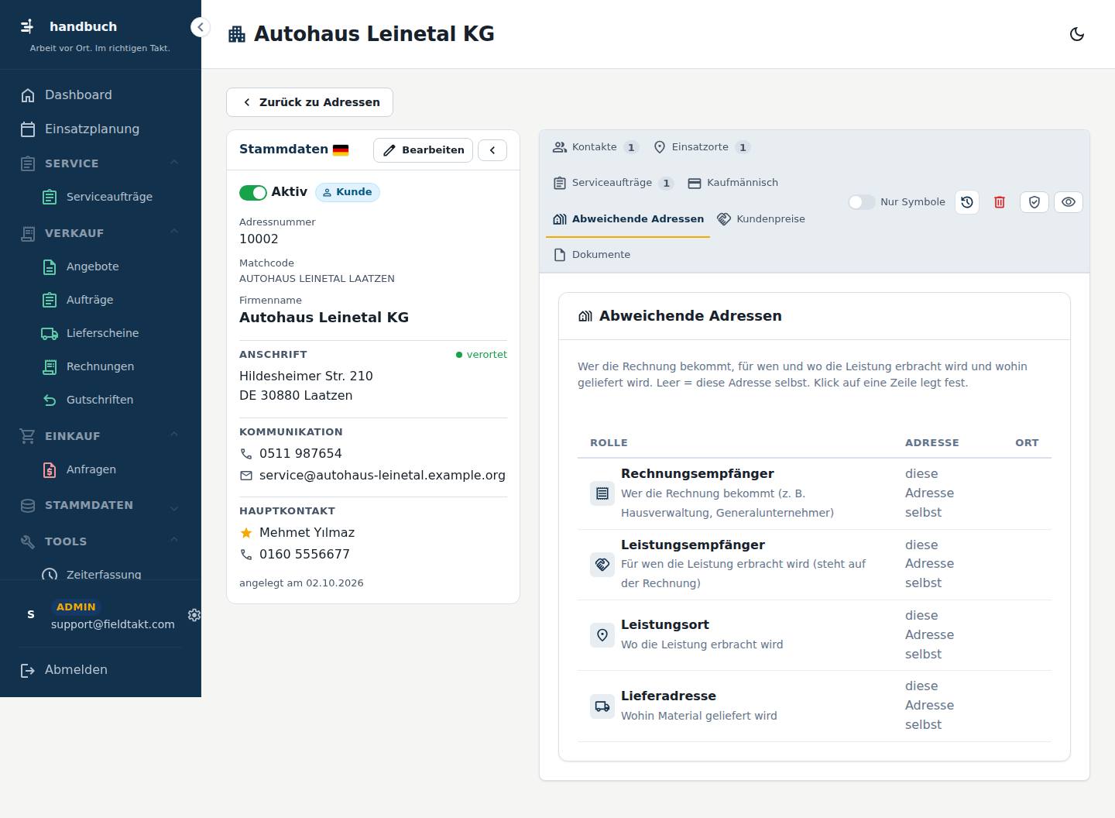Collapse the SERVICE sidebar section
Viewport: 1115px width, 818px height.
click(x=101, y=163)
